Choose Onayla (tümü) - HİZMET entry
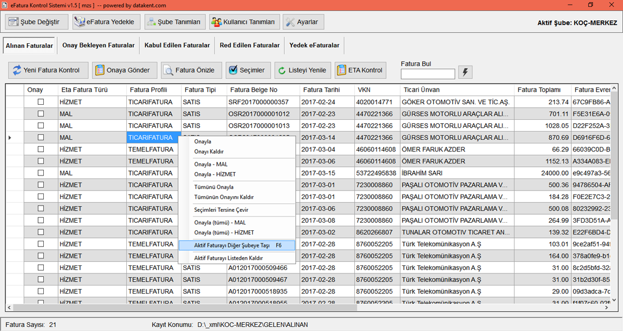The width and height of the screenshot is (623, 331). tap(237, 233)
